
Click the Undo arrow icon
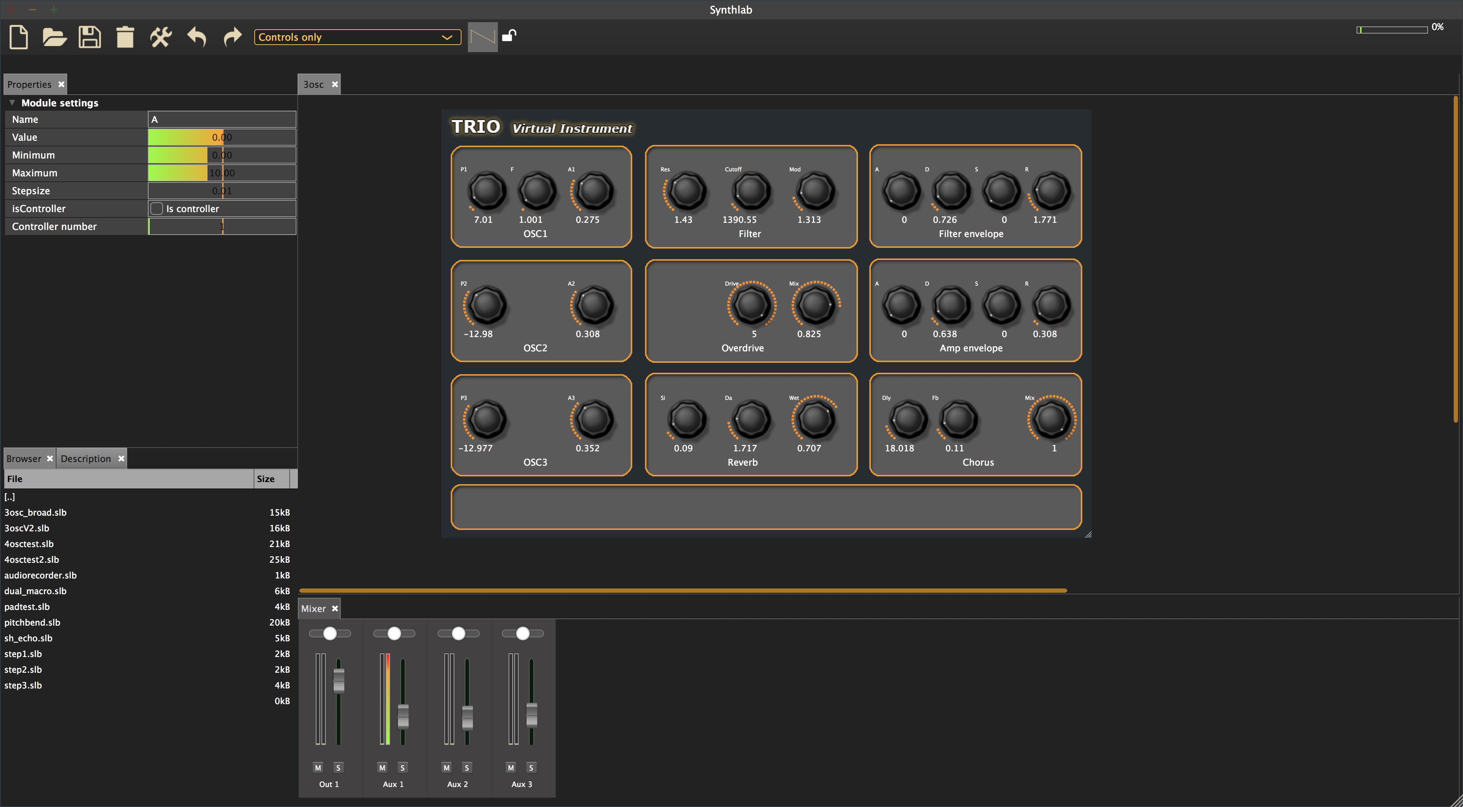[196, 37]
